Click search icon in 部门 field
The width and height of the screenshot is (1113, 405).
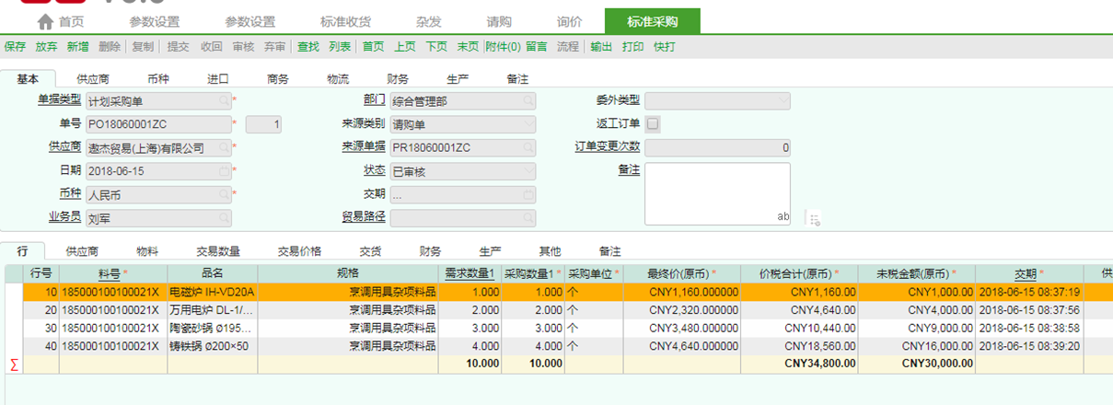pos(528,100)
